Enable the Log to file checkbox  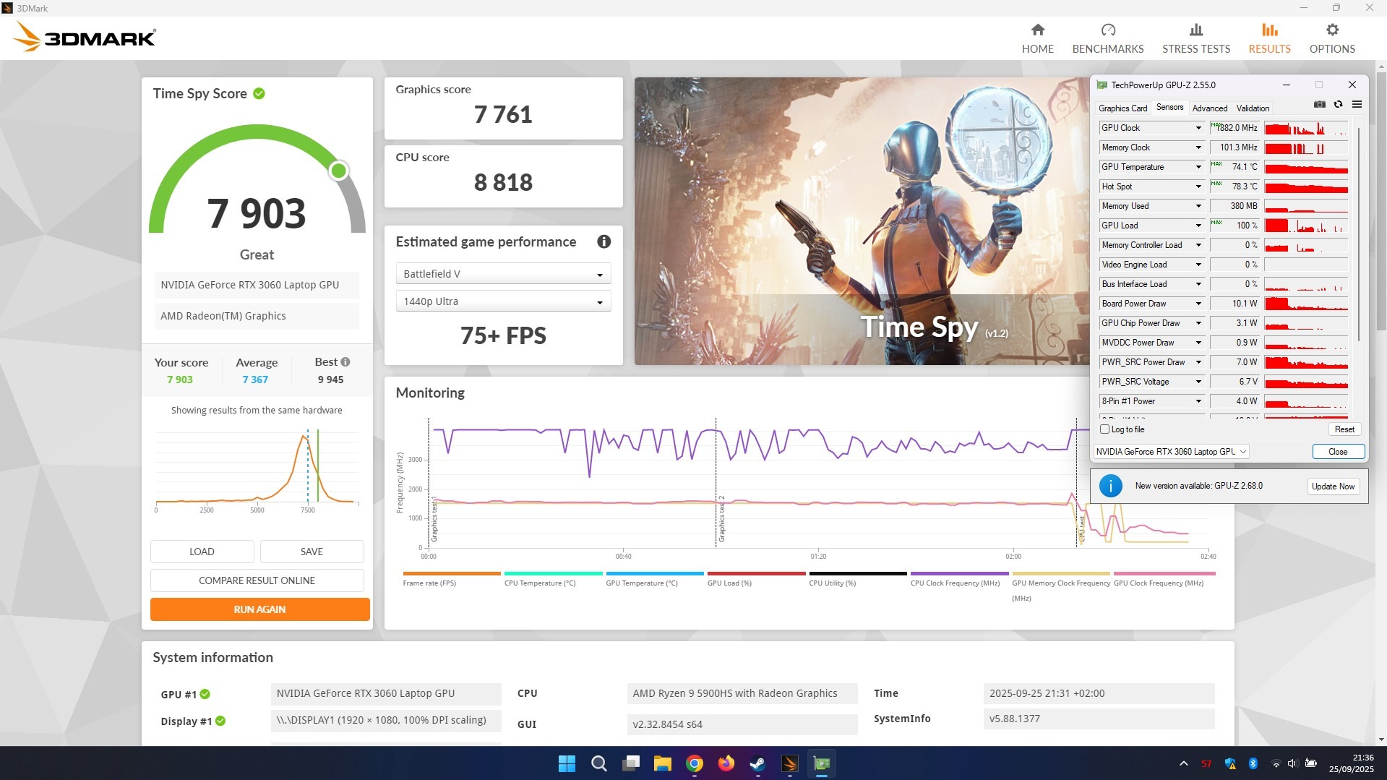pyautogui.click(x=1104, y=429)
